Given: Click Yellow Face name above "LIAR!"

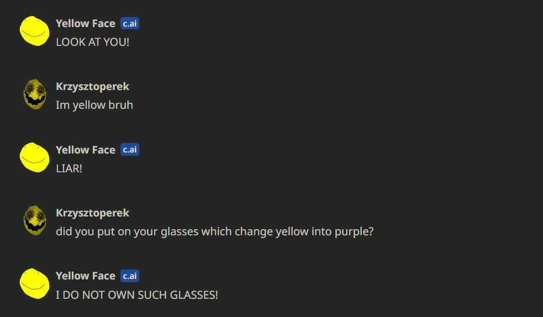Looking at the screenshot, I should tap(86, 150).
